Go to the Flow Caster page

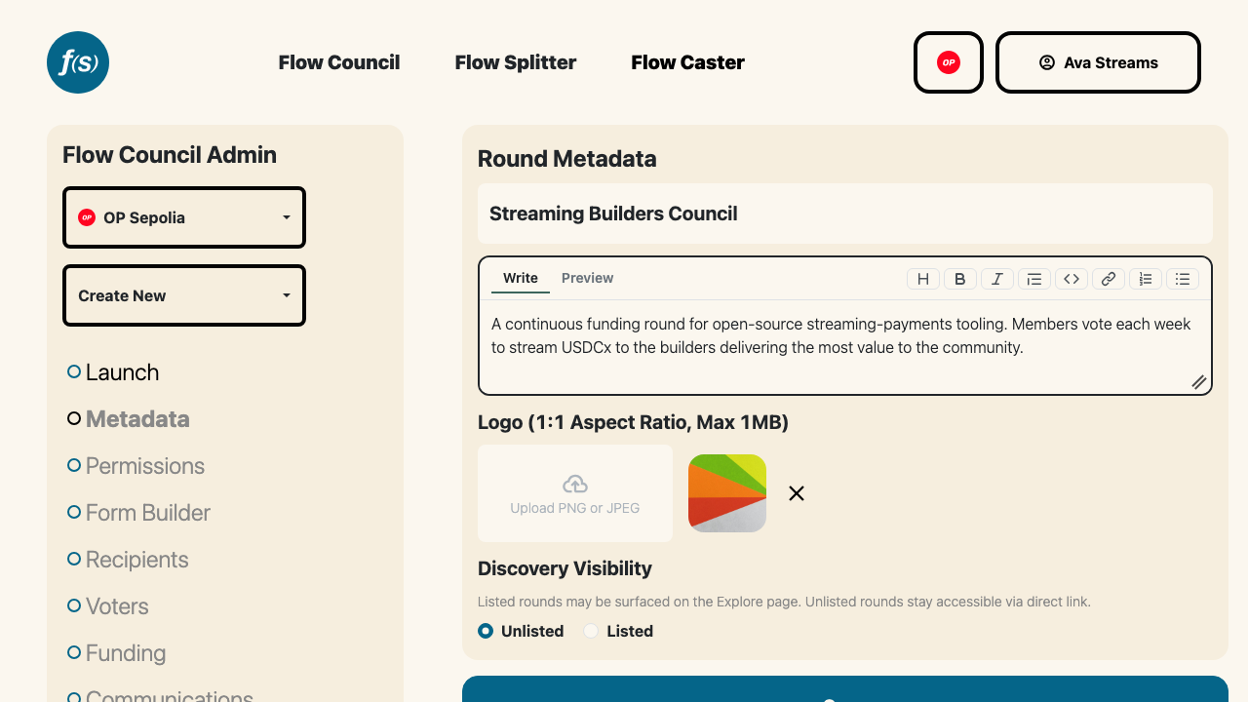point(688,62)
